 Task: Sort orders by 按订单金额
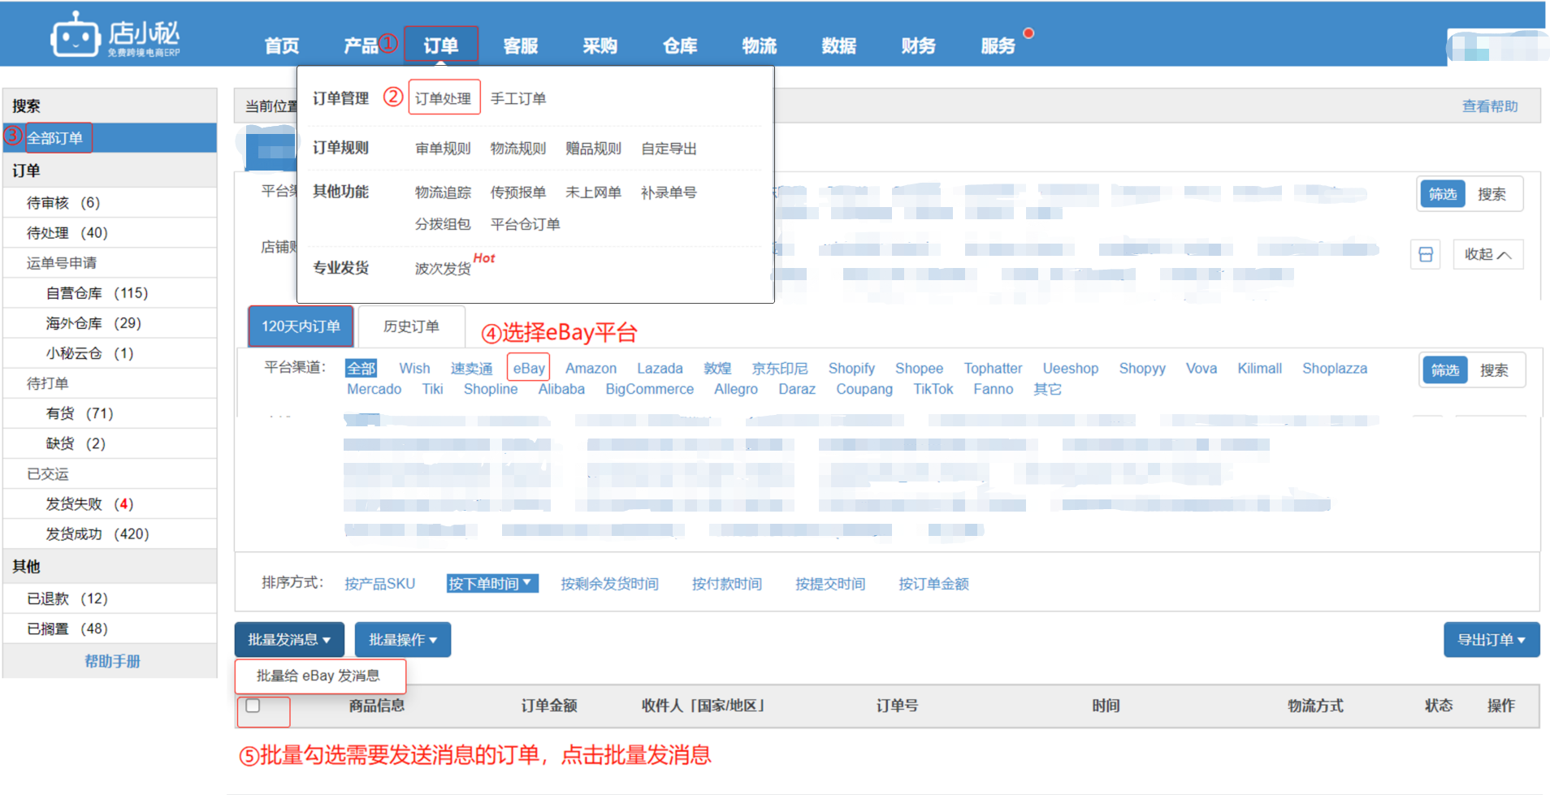point(933,583)
